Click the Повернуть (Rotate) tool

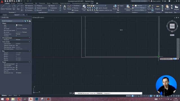[39, 6]
